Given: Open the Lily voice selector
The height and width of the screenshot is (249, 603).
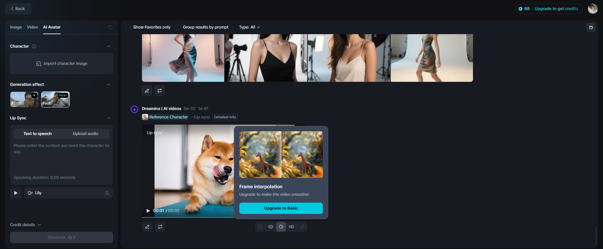Looking at the screenshot, I should 68,193.
